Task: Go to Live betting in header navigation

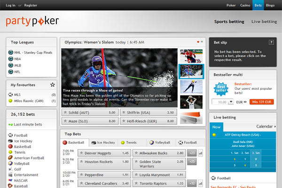Action: 264,22
